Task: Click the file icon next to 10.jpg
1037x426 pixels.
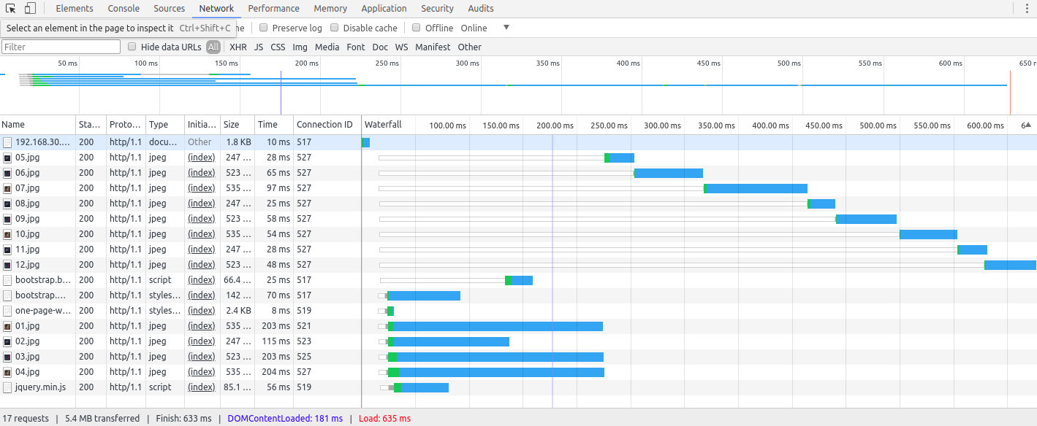Action: click(x=7, y=234)
